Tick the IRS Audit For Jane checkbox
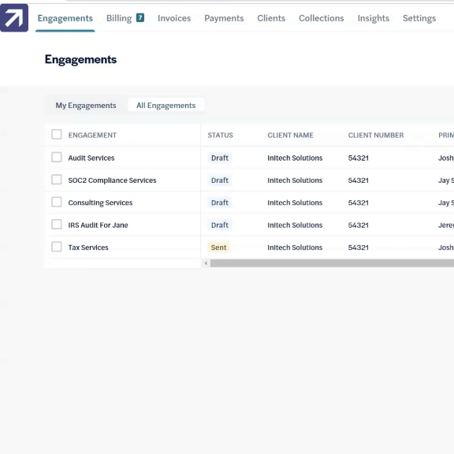 coord(57,224)
